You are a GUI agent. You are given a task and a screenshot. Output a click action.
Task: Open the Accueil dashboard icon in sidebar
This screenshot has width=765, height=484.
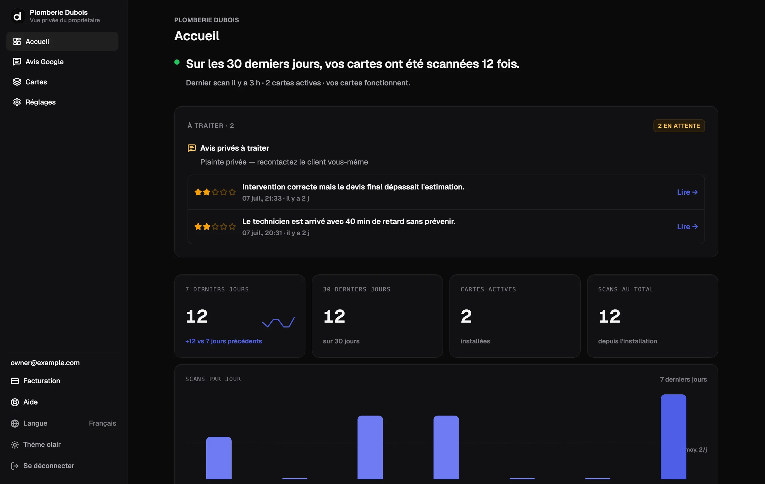17,41
